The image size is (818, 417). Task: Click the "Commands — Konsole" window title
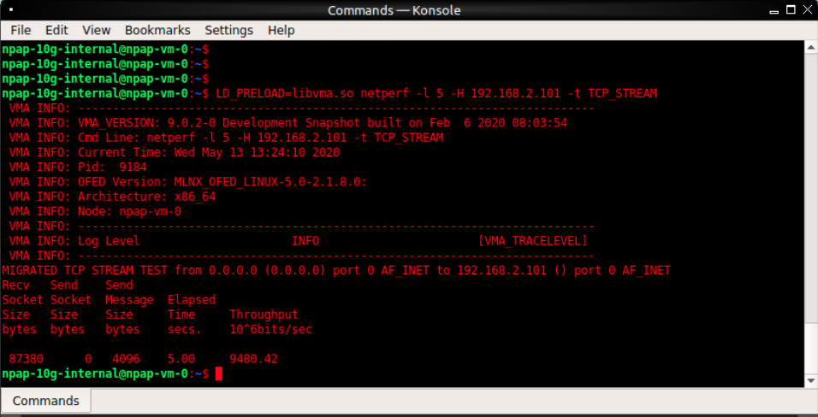click(x=394, y=10)
